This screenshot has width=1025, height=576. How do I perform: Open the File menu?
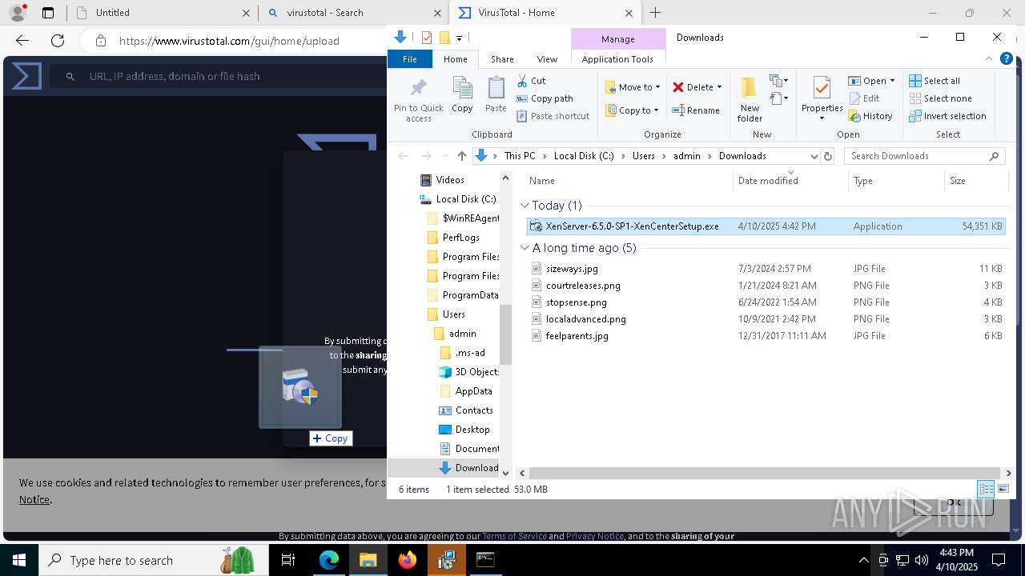click(x=409, y=59)
